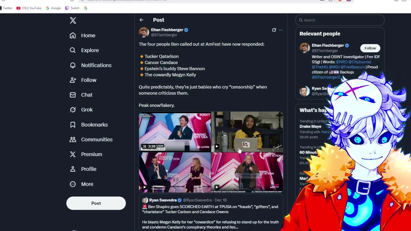Click @NRO mention link in bio
This screenshot has height=231, width=411.
[x=342, y=62]
